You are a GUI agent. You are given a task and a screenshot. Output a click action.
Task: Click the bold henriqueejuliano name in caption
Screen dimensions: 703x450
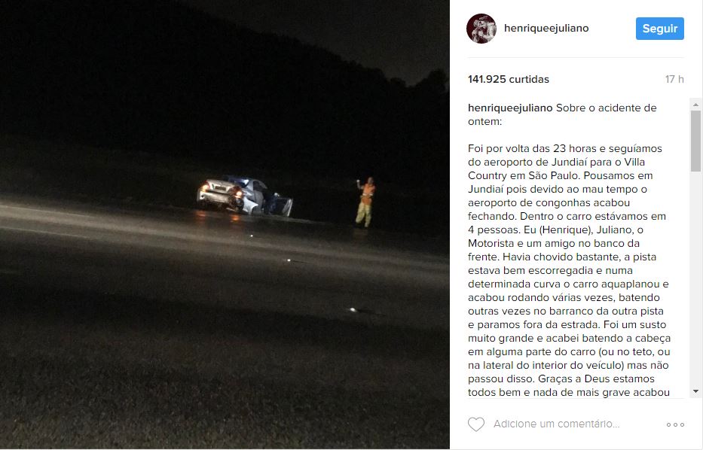510,108
